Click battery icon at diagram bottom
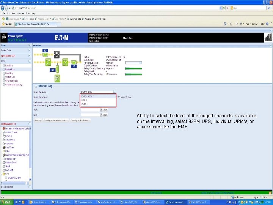The width and height of the screenshot is (273, 205). point(57,79)
